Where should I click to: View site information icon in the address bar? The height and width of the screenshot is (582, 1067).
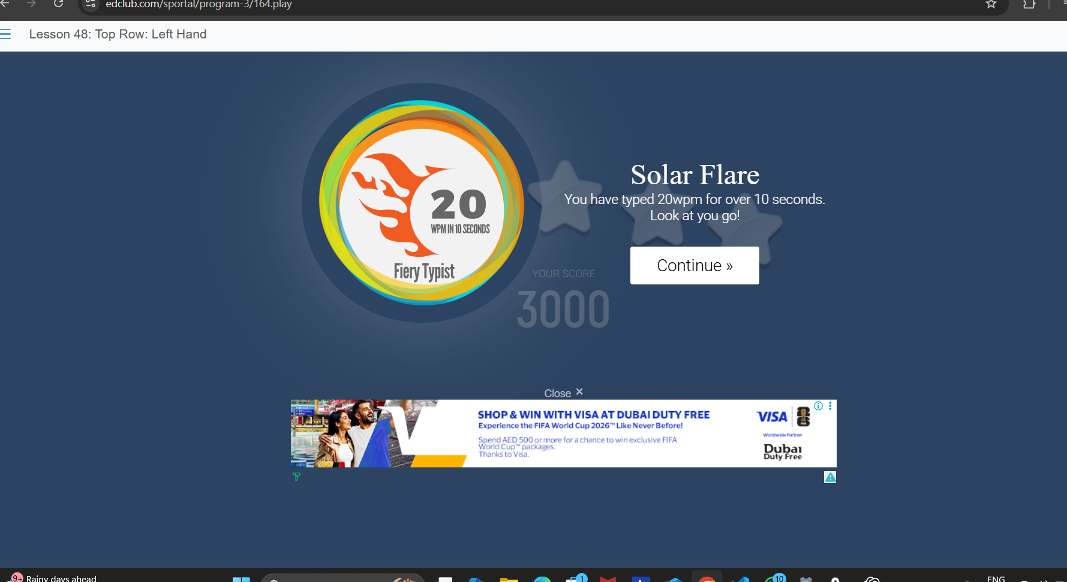[91, 4]
